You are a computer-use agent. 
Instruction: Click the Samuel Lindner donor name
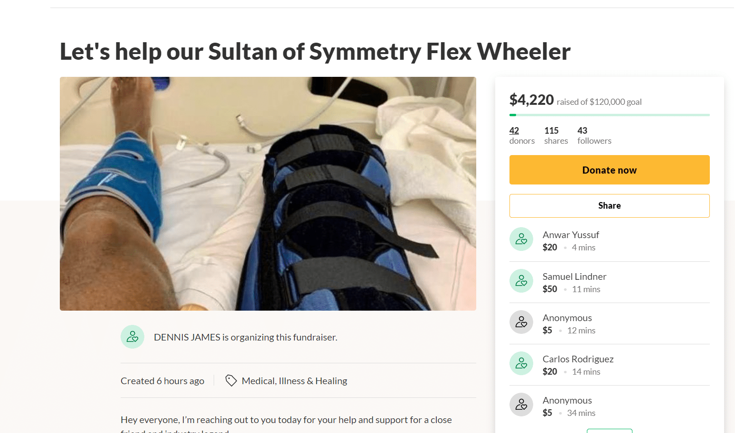[574, 276]
